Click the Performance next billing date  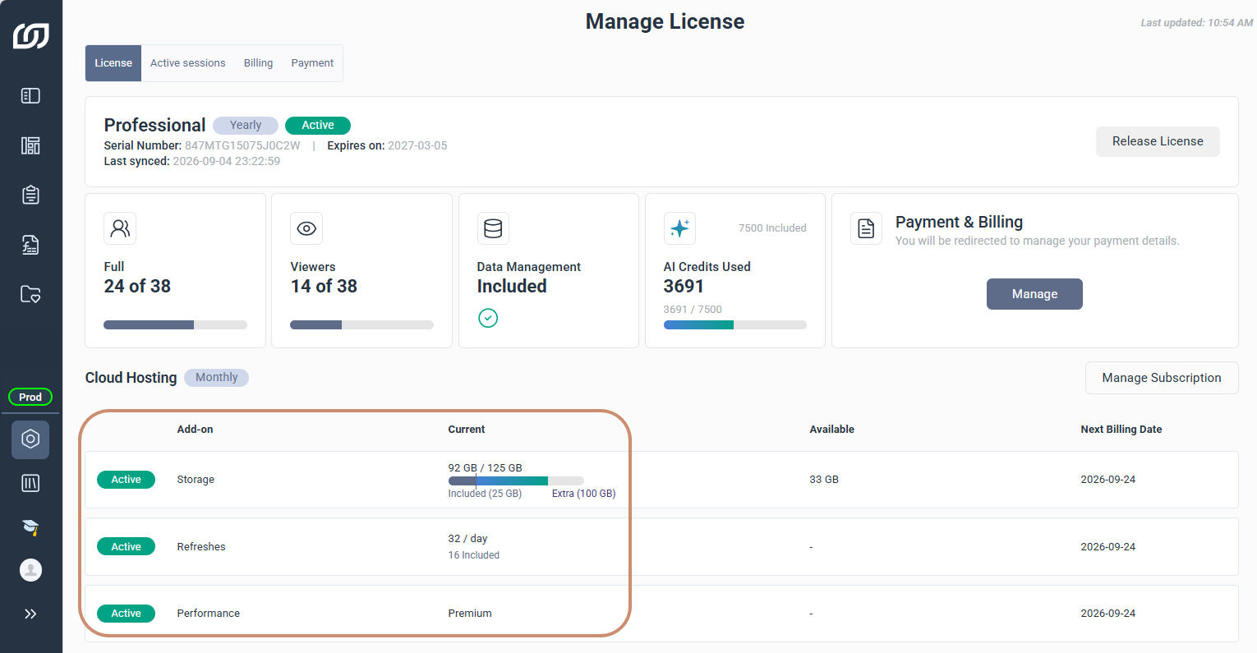1108,614
